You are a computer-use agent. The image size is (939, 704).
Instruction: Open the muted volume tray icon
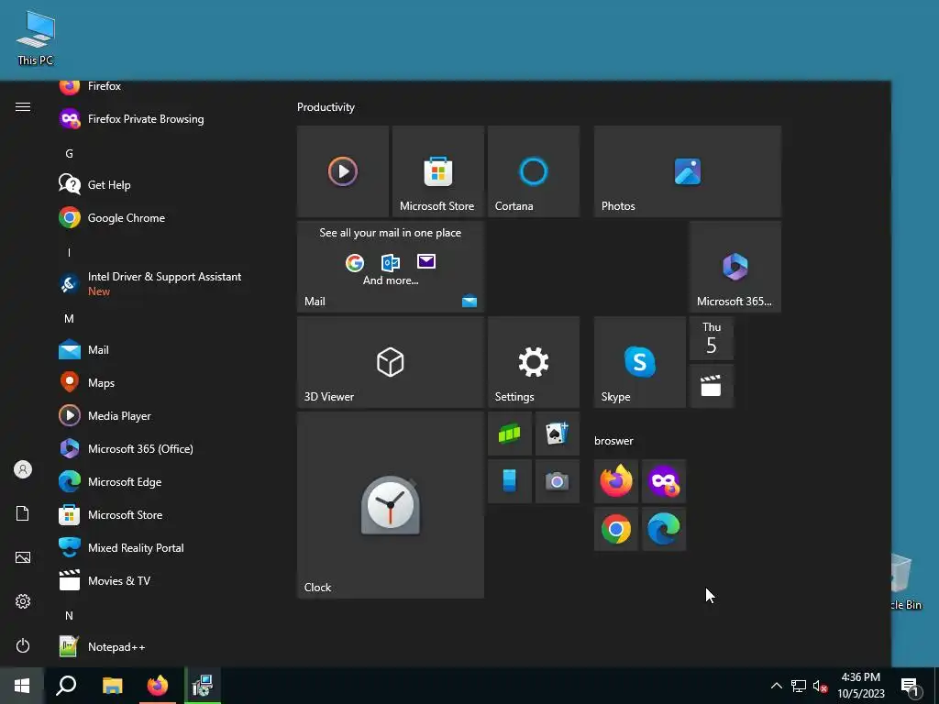(x=820, y=686)
